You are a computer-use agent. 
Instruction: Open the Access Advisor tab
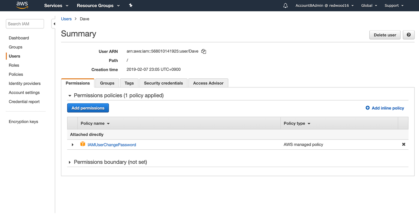point(208,83)
